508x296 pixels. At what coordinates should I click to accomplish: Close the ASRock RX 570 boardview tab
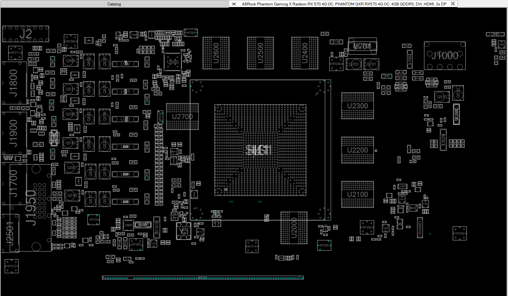tap(453, 4)
